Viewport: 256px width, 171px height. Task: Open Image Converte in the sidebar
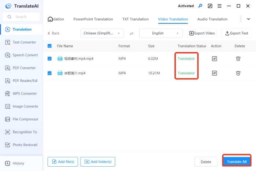tap(21, 107)
